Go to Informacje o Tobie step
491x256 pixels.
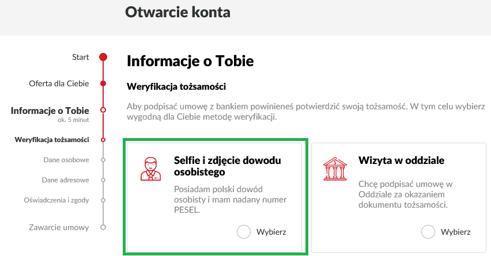click(50, 110)
